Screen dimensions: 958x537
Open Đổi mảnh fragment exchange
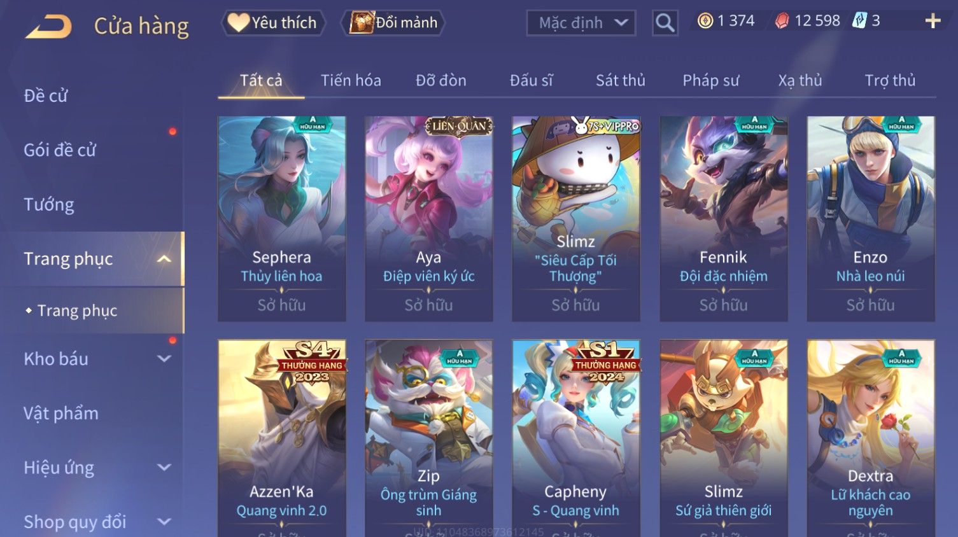(393, 22)
